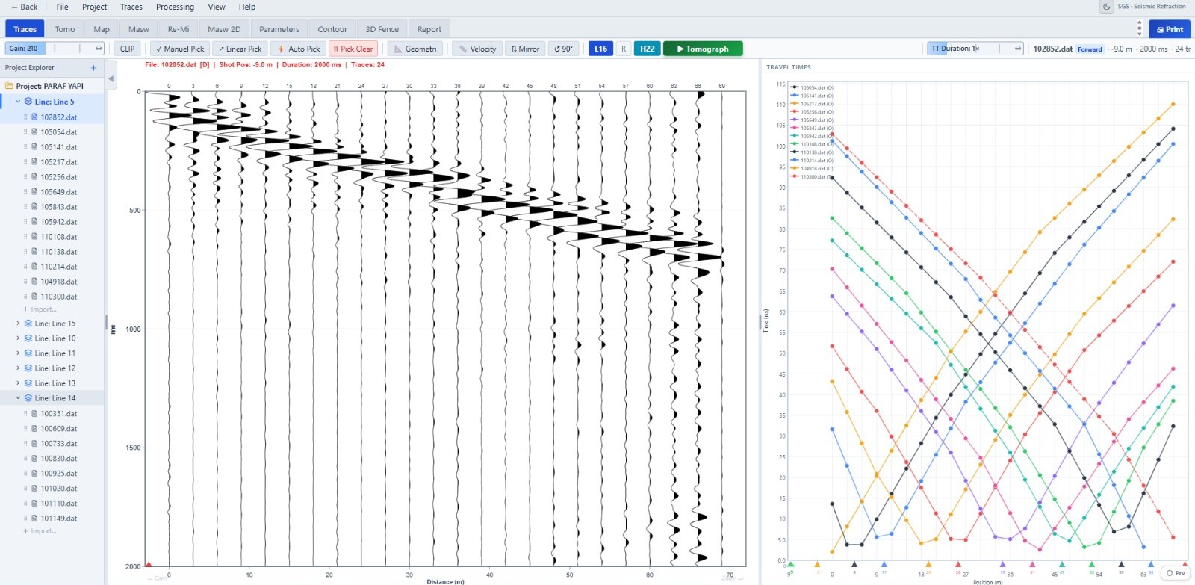Toggle the H22 button

pos(647,49)
